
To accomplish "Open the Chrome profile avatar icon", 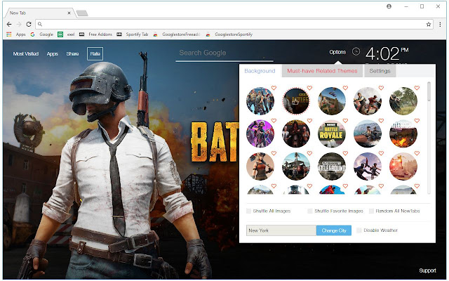I will pos(389,6).
